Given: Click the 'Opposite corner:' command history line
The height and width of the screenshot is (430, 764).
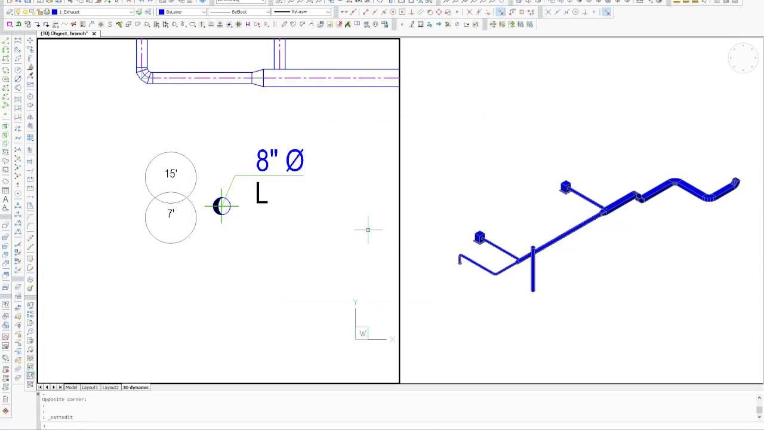Looking at the screenshot, I should point(64,400).
